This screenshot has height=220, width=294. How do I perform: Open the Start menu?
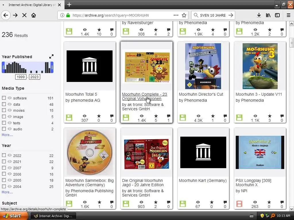tap(14, 216)
